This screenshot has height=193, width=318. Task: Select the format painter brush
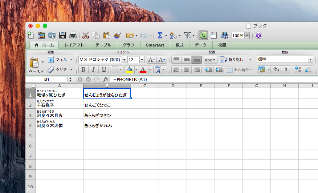click(117, 35)
